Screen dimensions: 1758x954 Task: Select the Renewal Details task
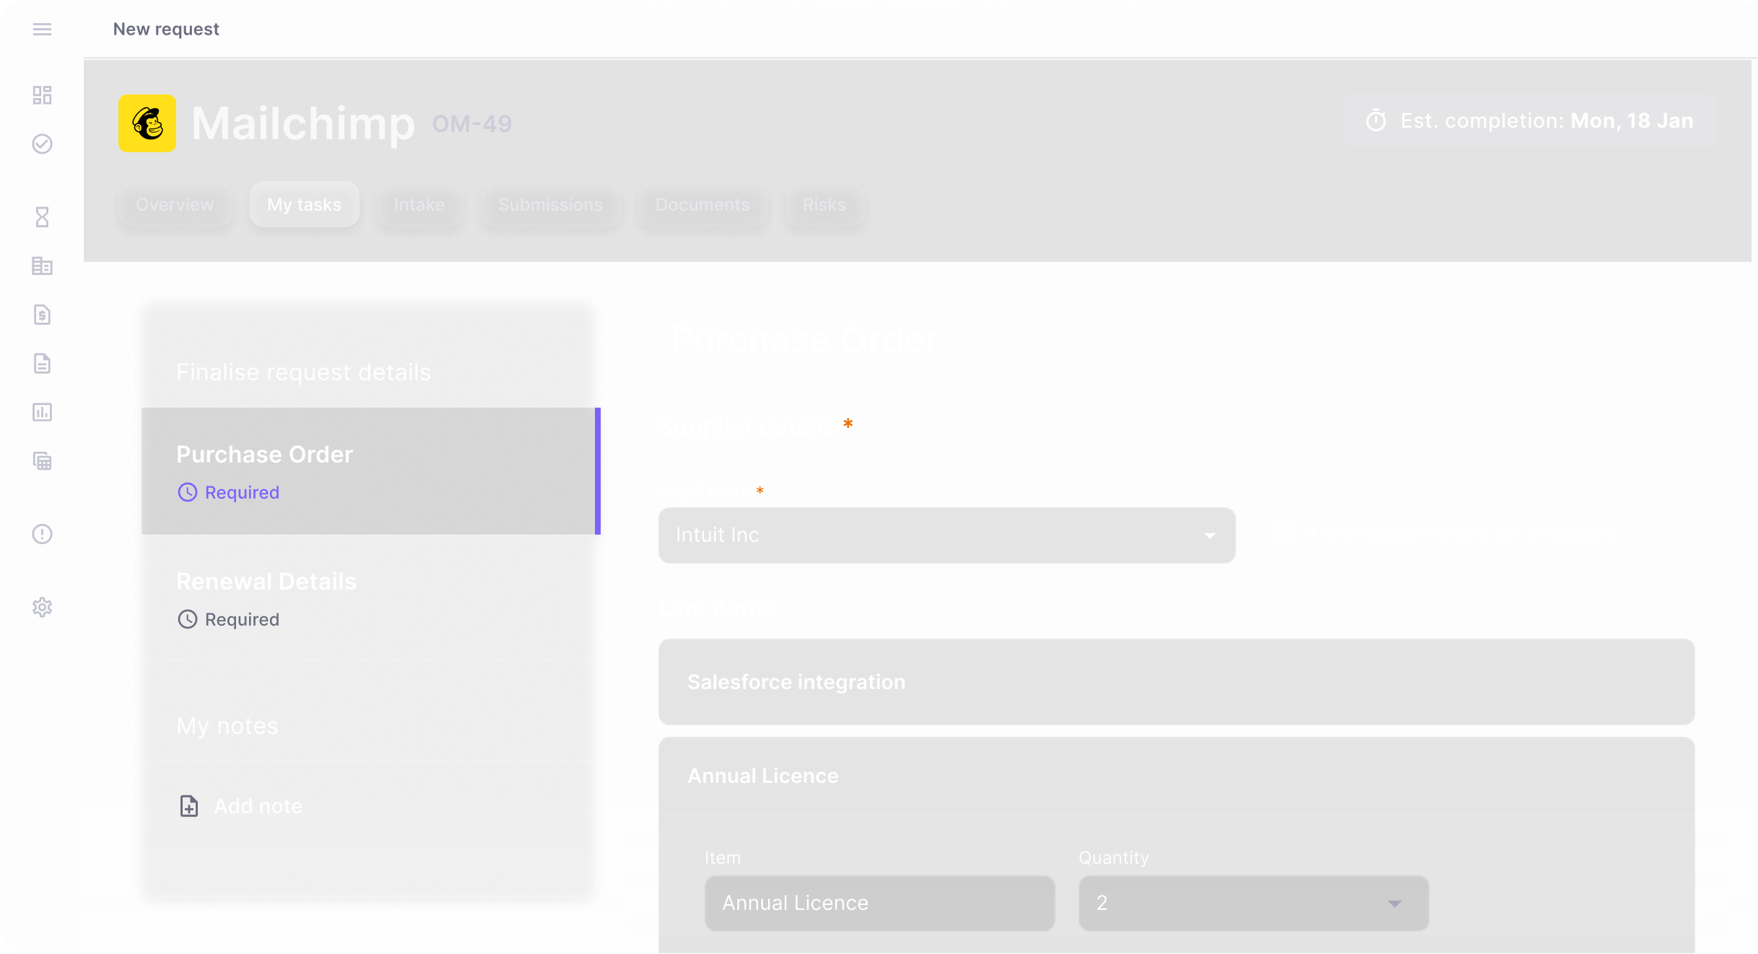click(368, 598)
